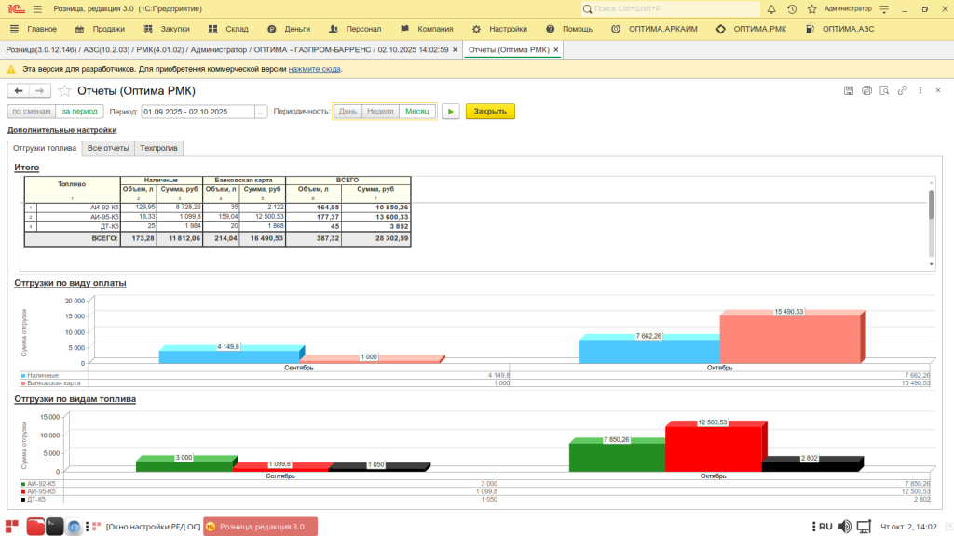The height and width of the screenshot is (536, 954).
Task: Set periodicity to 'День'
Action: pos(348,111)
